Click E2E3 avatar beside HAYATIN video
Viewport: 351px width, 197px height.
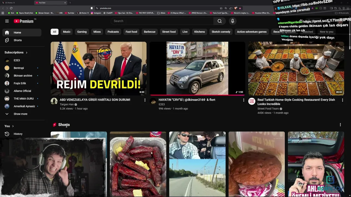(153, 101)
